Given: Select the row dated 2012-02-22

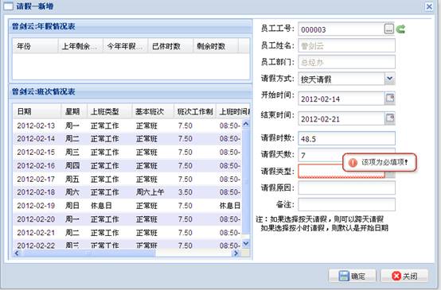Looking at the screenshot, I should tap(127, 245).
